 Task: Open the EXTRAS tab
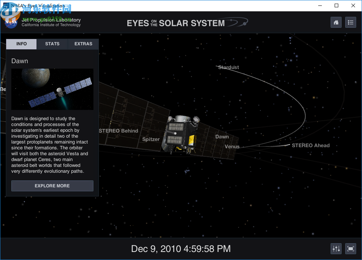coord(83,44)
